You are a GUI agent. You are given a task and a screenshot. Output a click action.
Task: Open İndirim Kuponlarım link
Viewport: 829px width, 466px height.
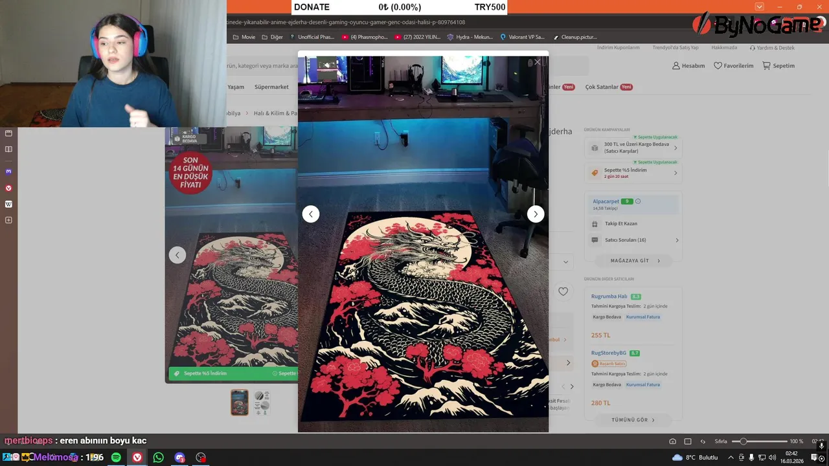click(x=618, y=47)
